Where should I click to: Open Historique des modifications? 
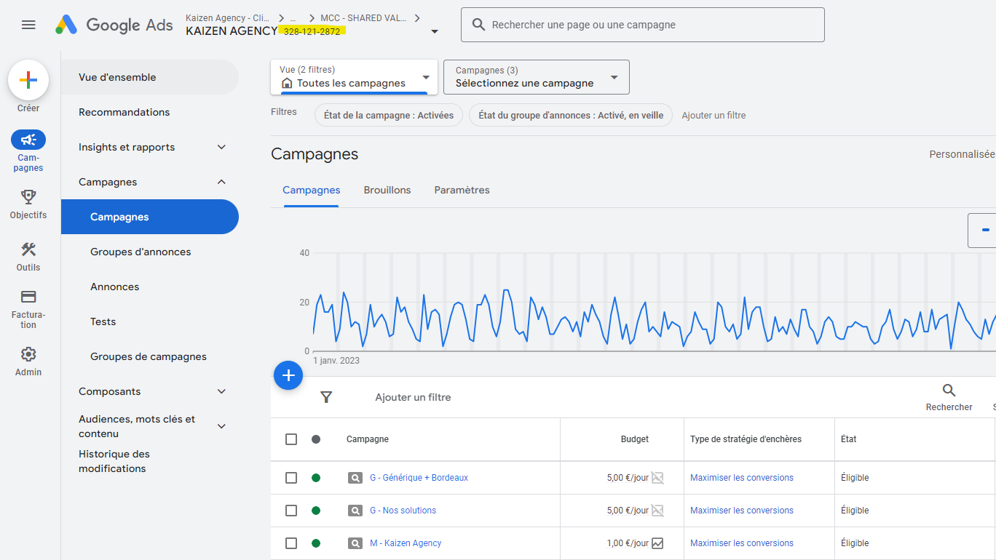tap(114, 461)
